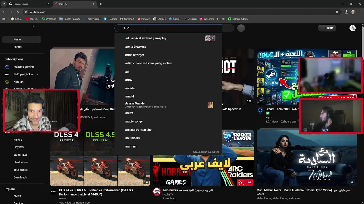Select suggestion ark survival evolved gameplay

coord(168,38)
